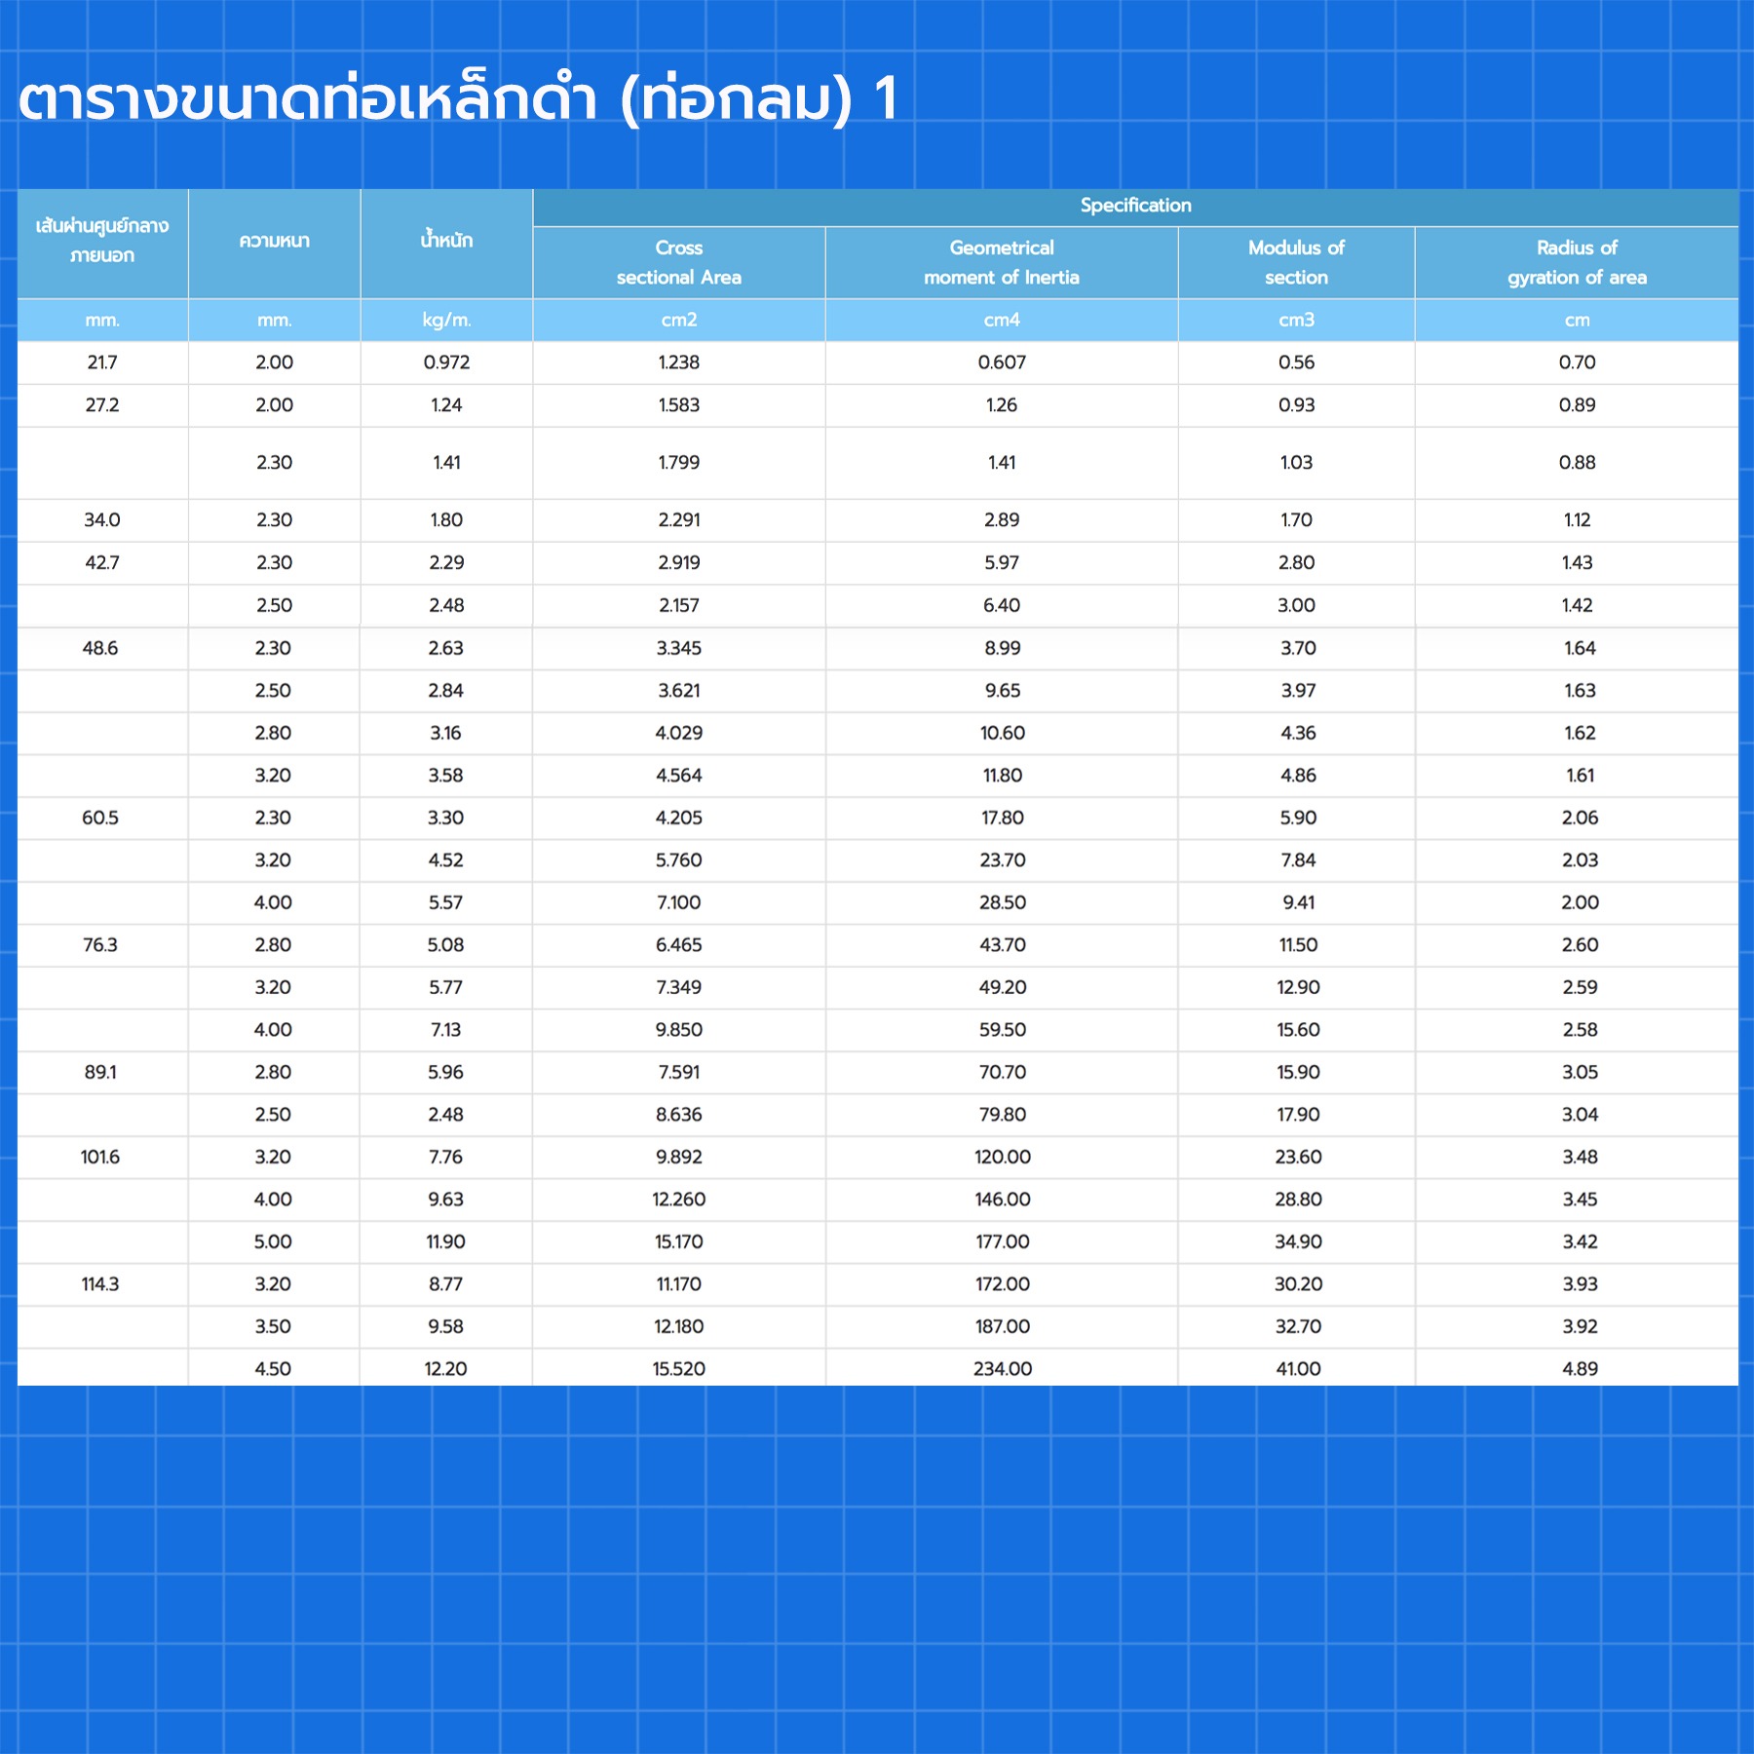Click the 'kg/m.' unit cell
1754x1754 pixels.
coord(446,320)
